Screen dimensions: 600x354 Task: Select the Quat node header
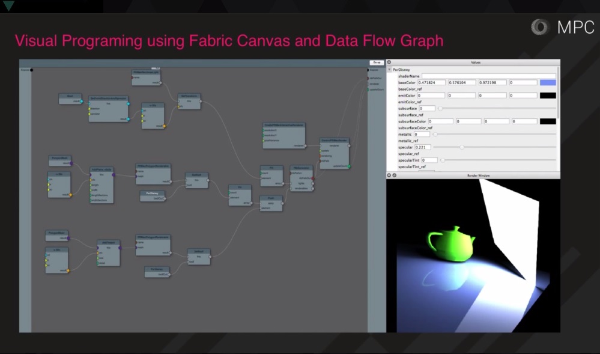coord(70,95)
